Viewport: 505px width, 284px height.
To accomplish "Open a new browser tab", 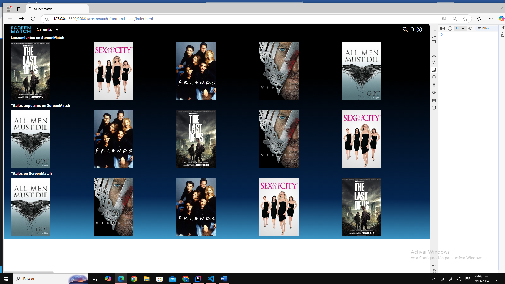I will tap(94, 9).
